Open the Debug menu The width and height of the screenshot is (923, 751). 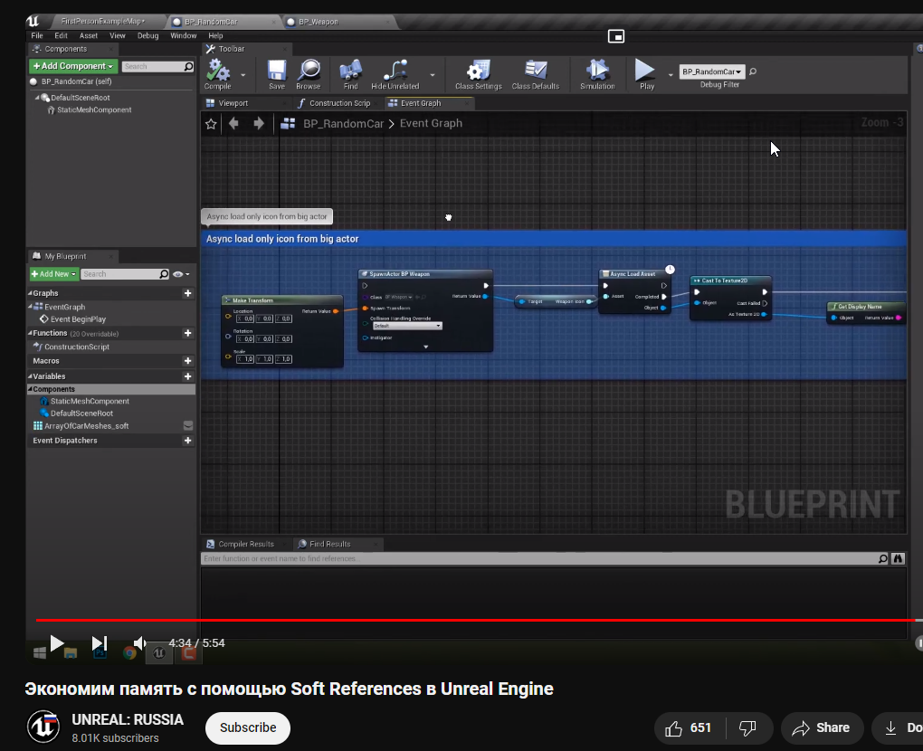tap(147, 36)
